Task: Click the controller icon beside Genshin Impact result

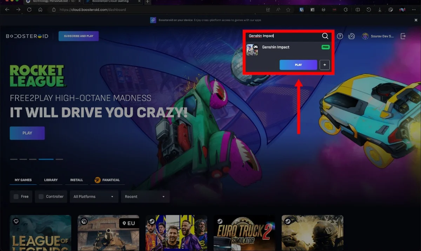Action: click(x=255, y=46)
